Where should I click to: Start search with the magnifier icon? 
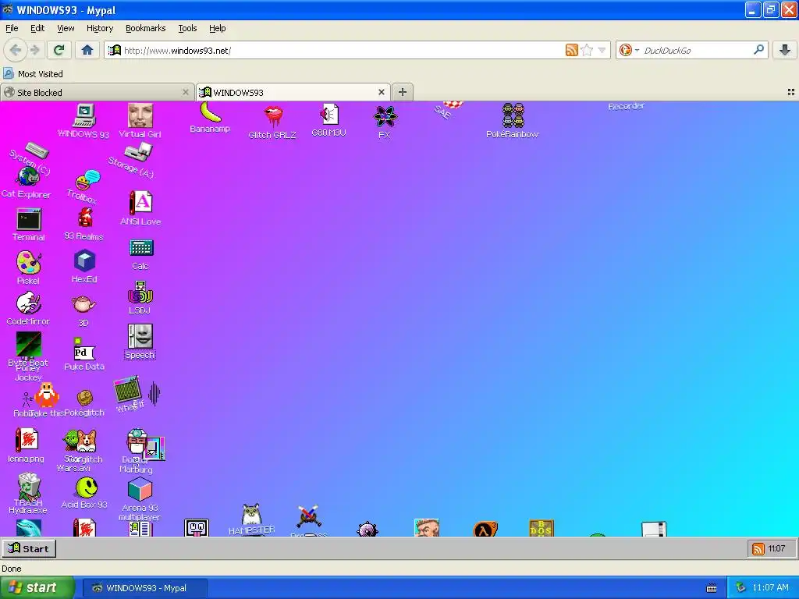pyautogui.click(x=758, y=50)
